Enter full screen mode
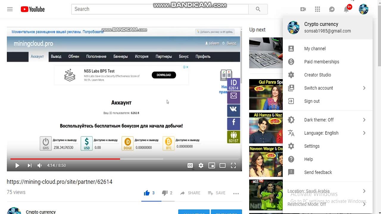The width and height of the screenshot is (381, 214). point(233,166)
